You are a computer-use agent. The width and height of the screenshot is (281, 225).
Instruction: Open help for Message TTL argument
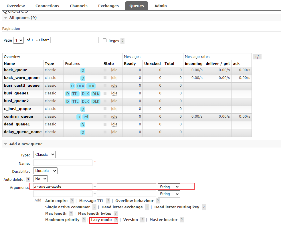click(108, 201)
